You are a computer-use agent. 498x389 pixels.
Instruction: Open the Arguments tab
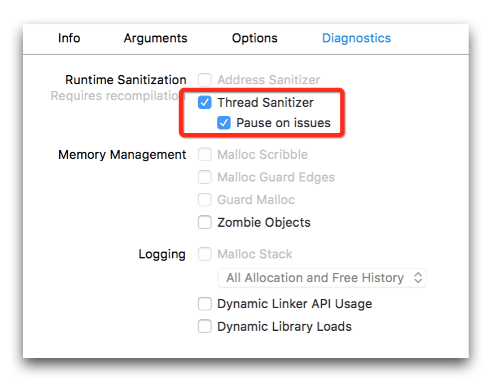pos(155,38)
